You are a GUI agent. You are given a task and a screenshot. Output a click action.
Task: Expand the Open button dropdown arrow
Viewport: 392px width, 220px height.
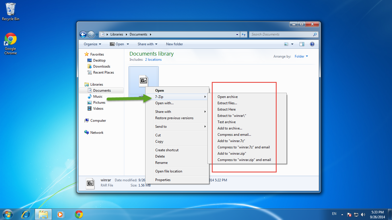[128, 44]
